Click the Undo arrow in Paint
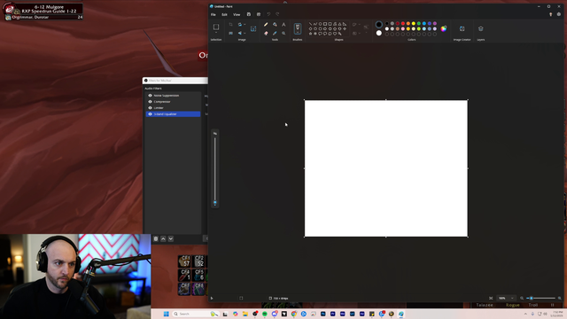The width and height of the screenshot is (567, 319). pos(268,14)
